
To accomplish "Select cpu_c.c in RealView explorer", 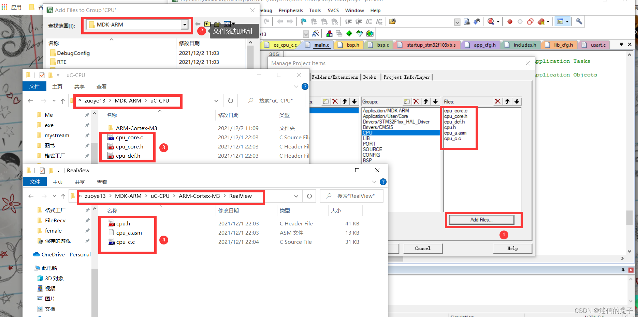I will [126, 242].
